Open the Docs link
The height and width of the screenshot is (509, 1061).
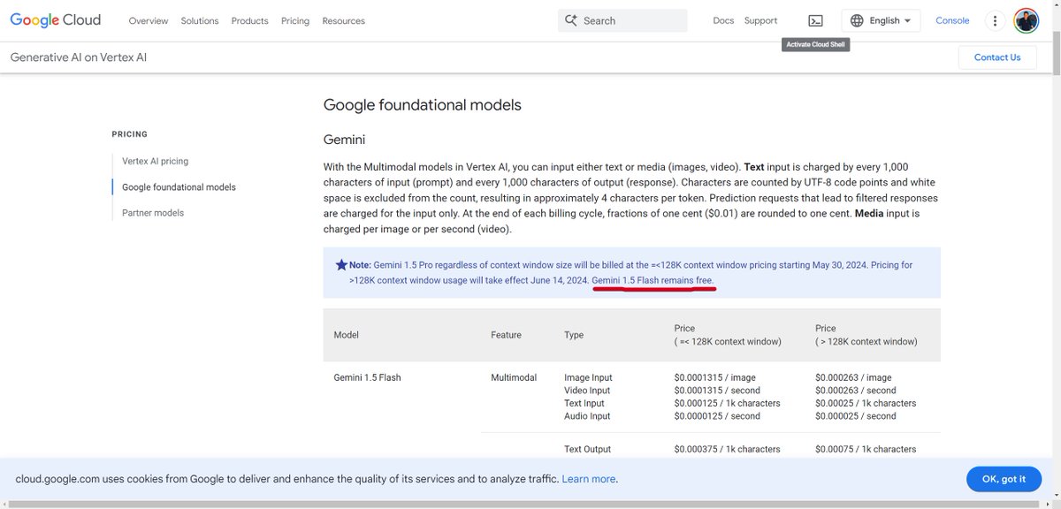coord(723,20)
